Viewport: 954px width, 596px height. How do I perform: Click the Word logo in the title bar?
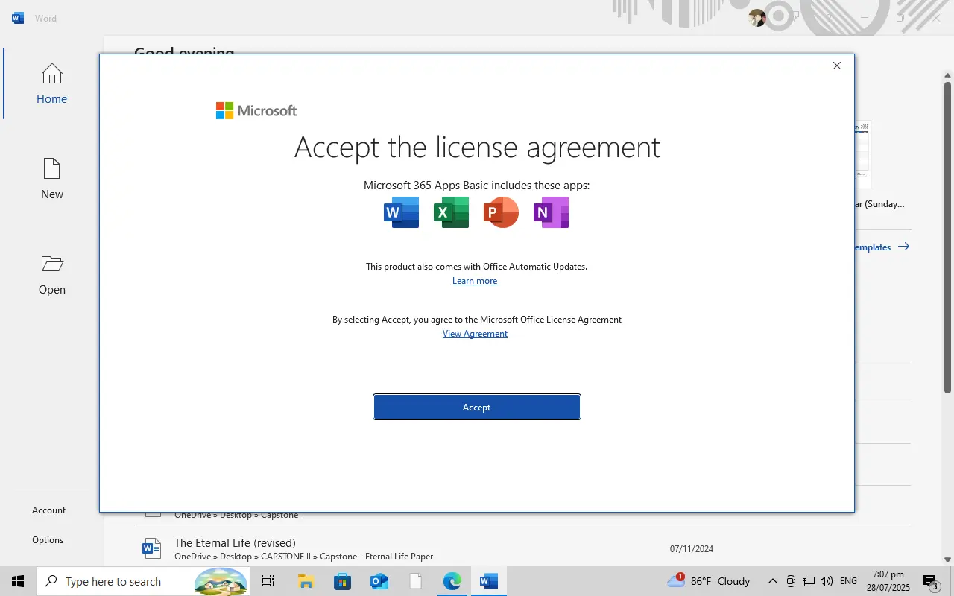click(18, 18)
